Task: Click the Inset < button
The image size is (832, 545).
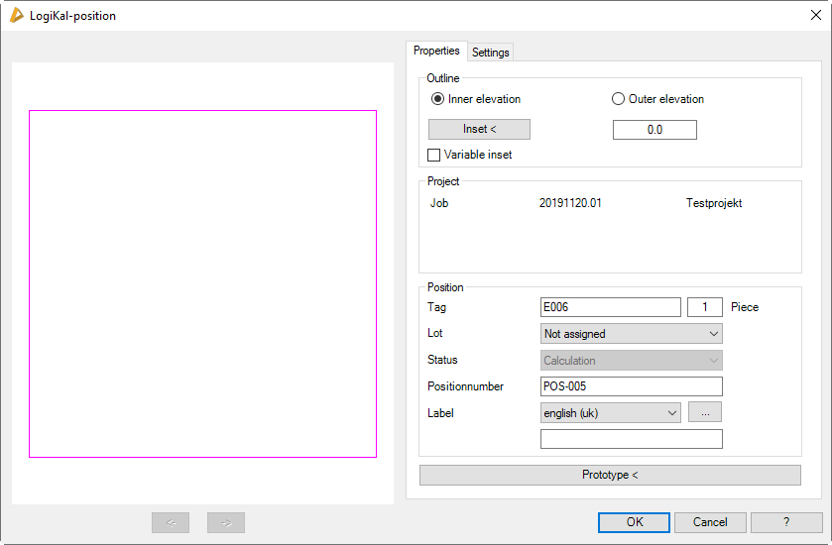Action: [479, 130]
